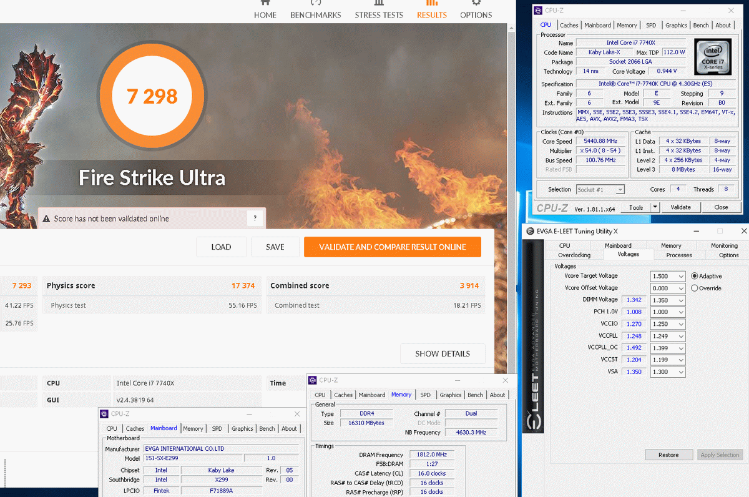Click the SAVE button in 3DMark
Image resolution: width=749 pixels, height=497 pixels.
[275, 247]
